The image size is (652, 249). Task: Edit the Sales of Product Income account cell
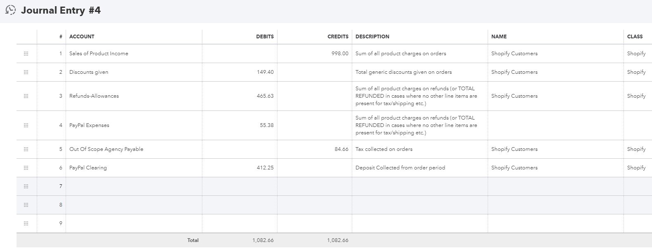point(134,54)
